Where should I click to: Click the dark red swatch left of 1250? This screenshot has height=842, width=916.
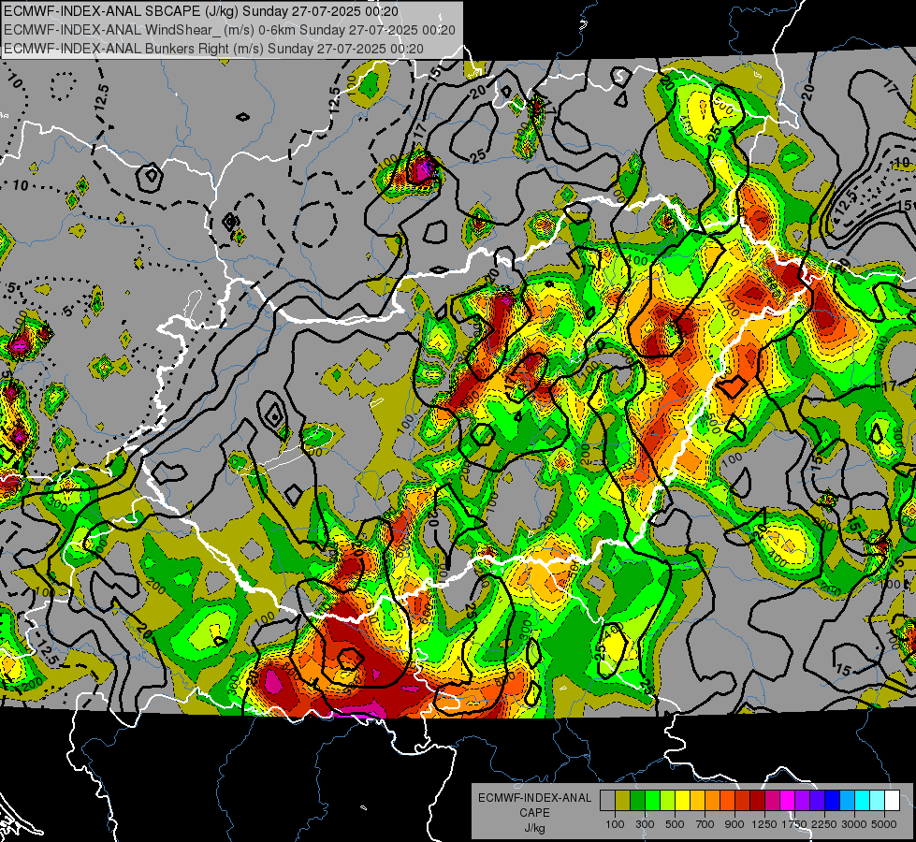(x=757, y=801)
